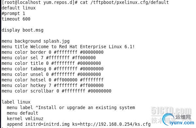This screenshot has width=196, height=128.
Task: Click the 'default linux' line
Action: click(19, 8)
